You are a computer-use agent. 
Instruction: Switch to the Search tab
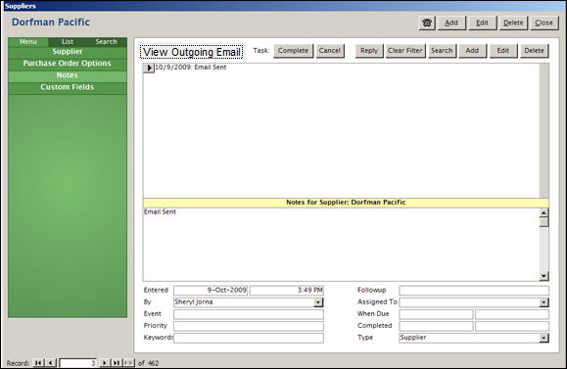[x=107, y=41]
